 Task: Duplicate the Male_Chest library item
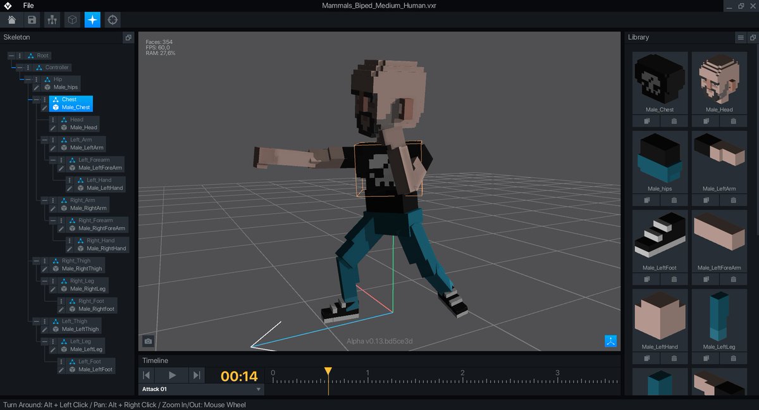pyautogui.click(x=647, y=121)
